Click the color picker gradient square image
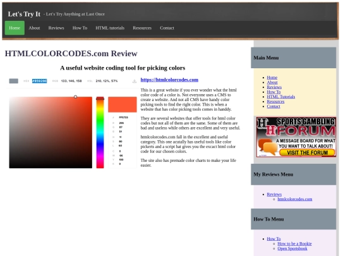Viewport: 341px width, 256px height. click(x=51, y=133)
